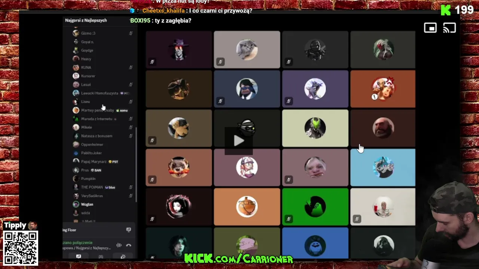Click the hang-up disconnect phone icon
This screenshot has height=269, width=479.
click(128, 245)
